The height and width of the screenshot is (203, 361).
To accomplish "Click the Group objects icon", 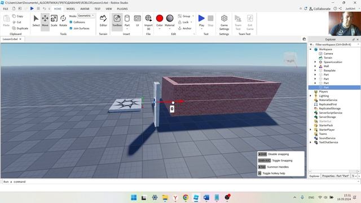I will 180,16.
